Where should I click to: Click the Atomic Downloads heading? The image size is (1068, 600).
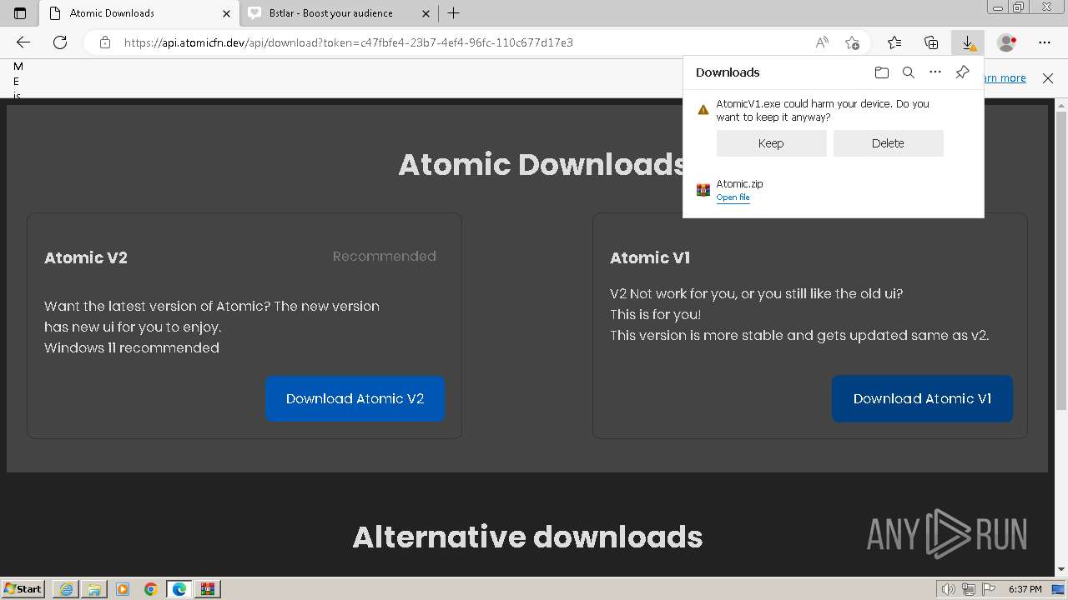pos(542,164)
